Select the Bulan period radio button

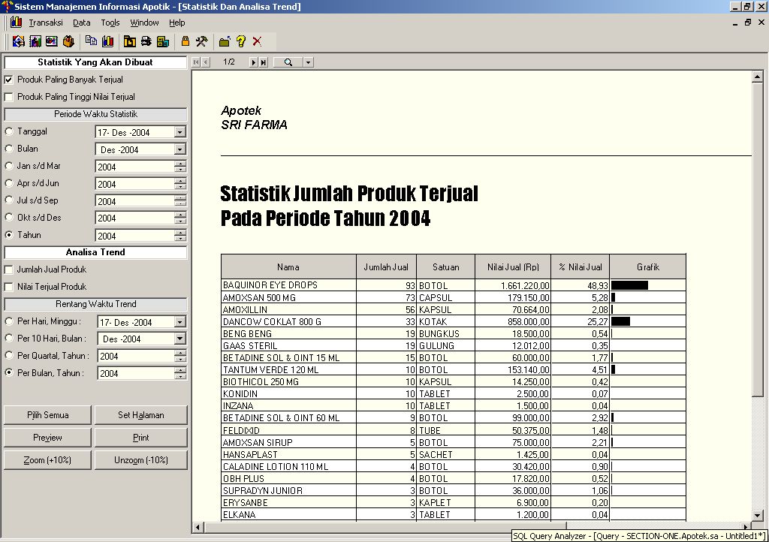pos(9,149)
